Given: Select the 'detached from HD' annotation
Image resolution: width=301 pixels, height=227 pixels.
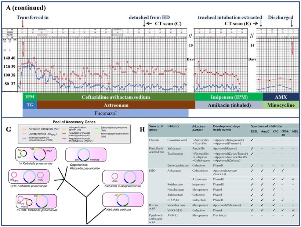Looking at the screenshot, I should pyautogui.click(x=149, y=18).
